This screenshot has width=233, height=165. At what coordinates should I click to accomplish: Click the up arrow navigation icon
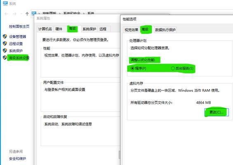[27, 14]
